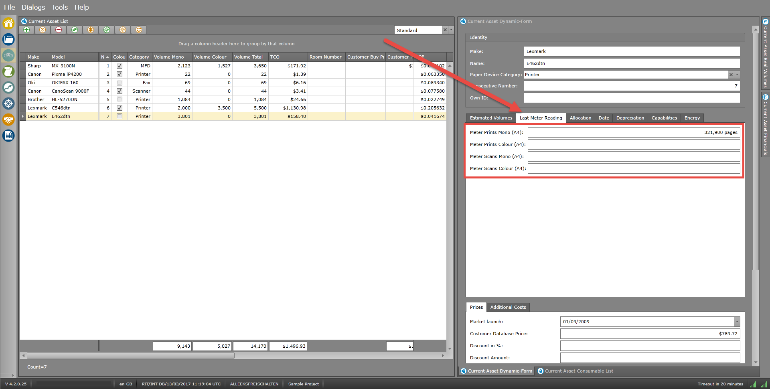Open the trend chart analysis sidebar icon
Viewport: 770px width, 389px height.
click(8, 87)
